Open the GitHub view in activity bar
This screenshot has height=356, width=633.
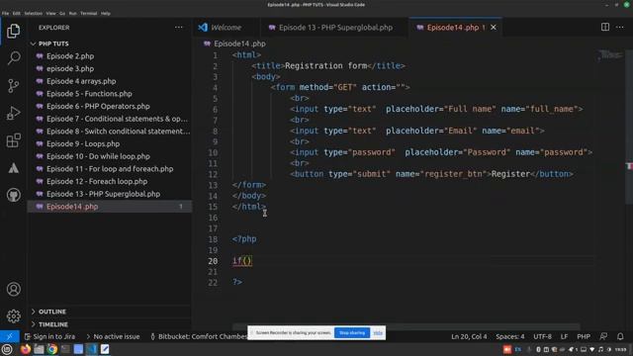pyautogui.click(x=13, y=195)
